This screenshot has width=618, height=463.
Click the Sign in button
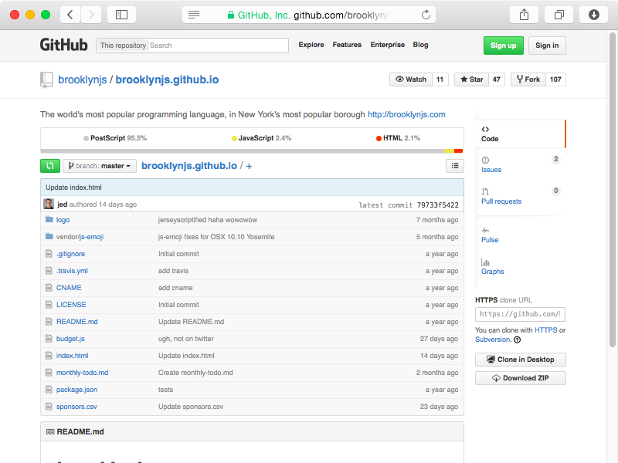tap(547, 46)
